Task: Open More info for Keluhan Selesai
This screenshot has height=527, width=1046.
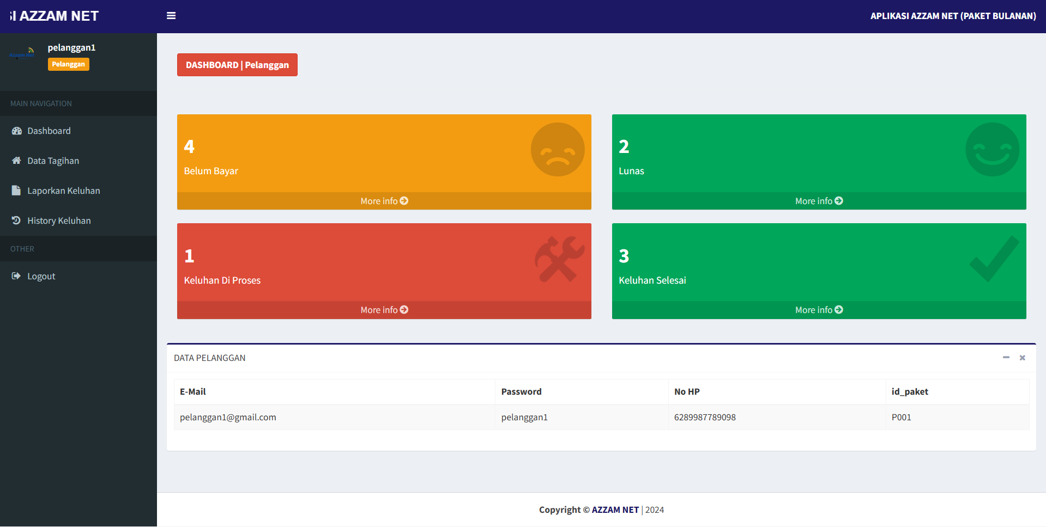Action: coord(819,310)
